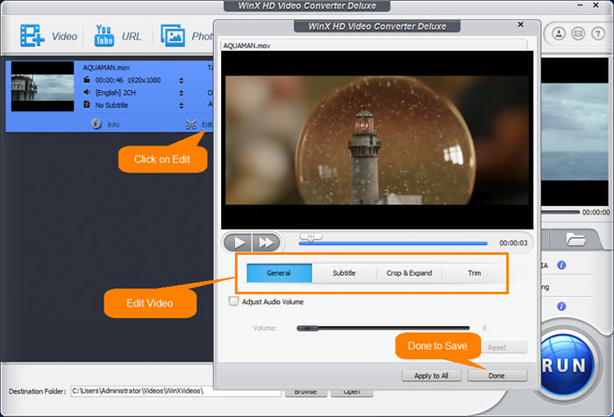Click the 00:00:00 time in main window

596,212
